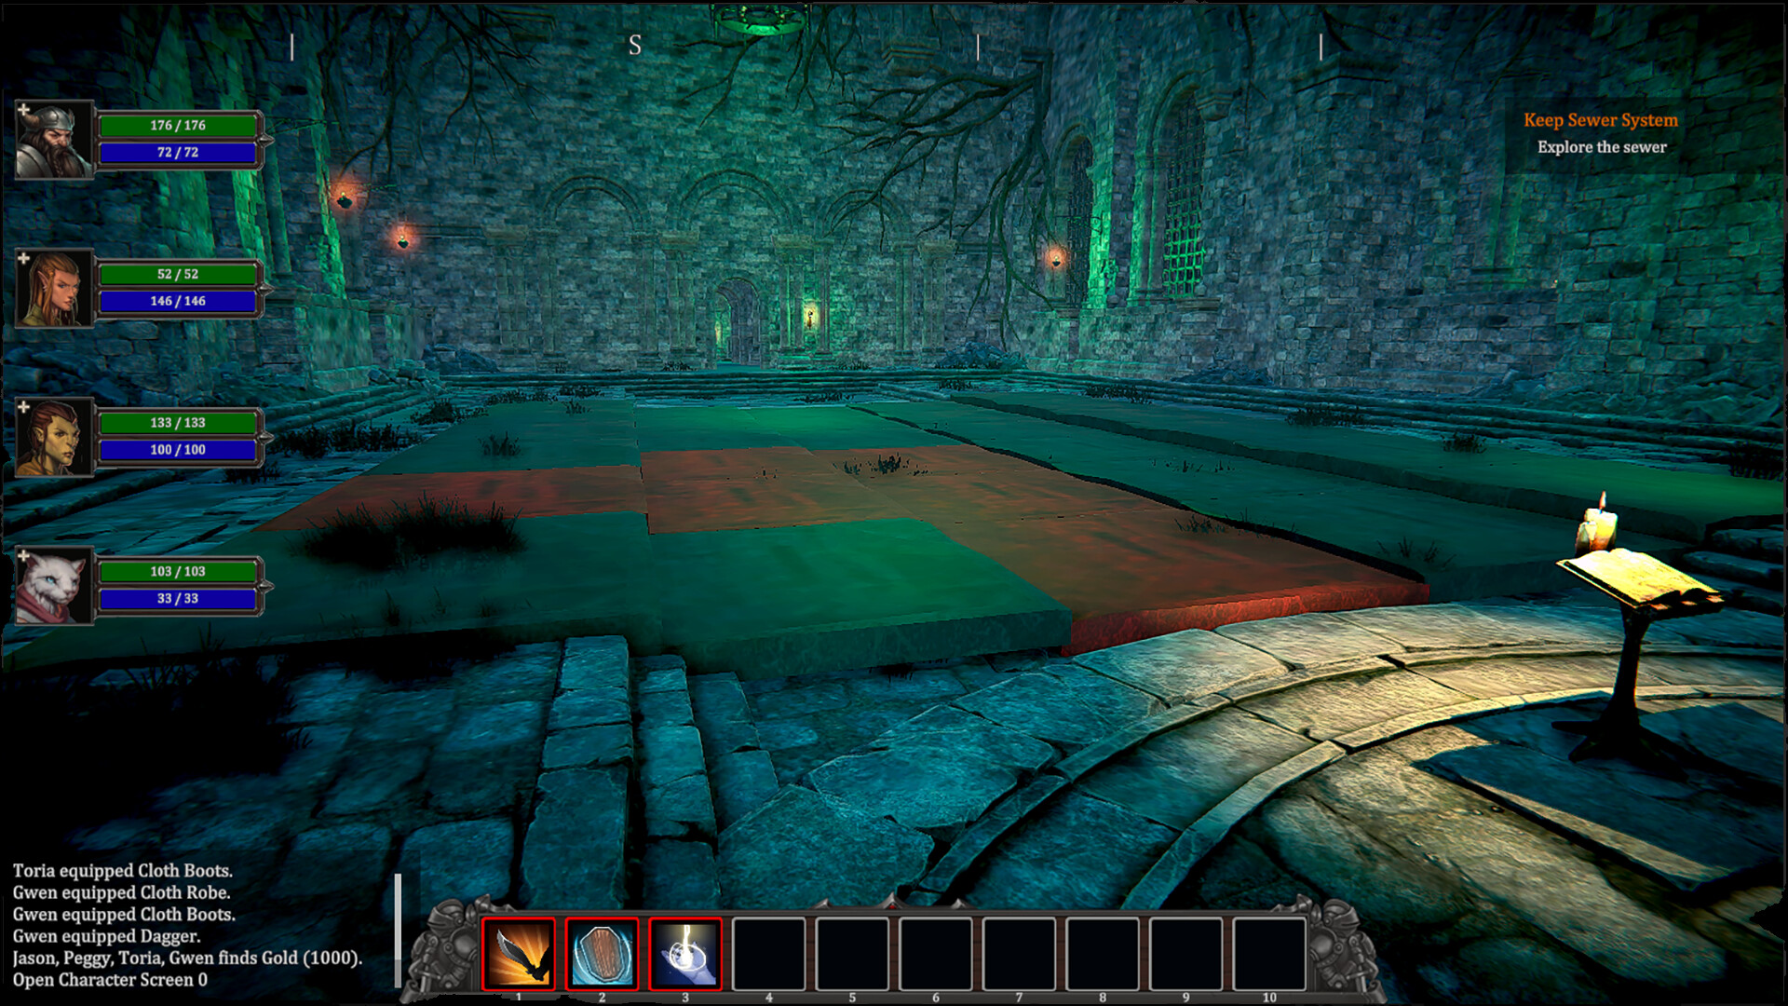1788x1006 pixels.
Task: Cast the glowing hand spell in slot 3
Action: pos(685,953)
